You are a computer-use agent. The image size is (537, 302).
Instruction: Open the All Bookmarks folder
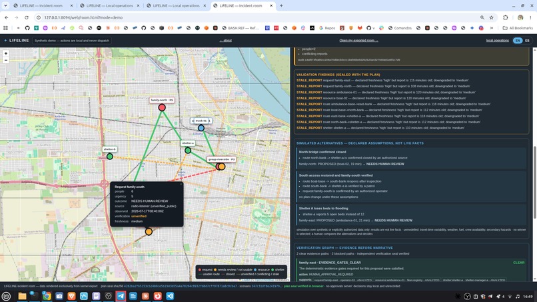(x=518, y=28)
